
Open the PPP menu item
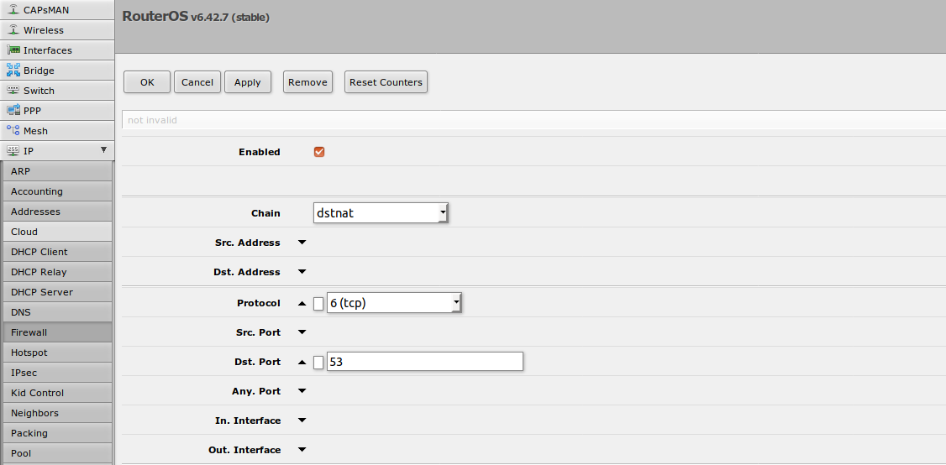[x=57, y=110]
